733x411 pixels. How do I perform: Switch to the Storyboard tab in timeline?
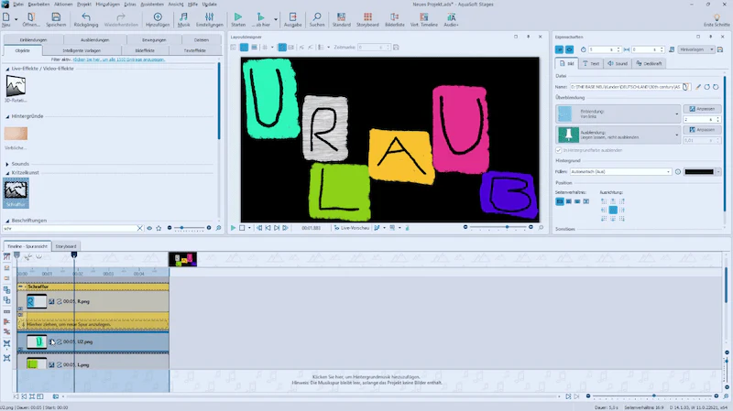pos(65,246)
